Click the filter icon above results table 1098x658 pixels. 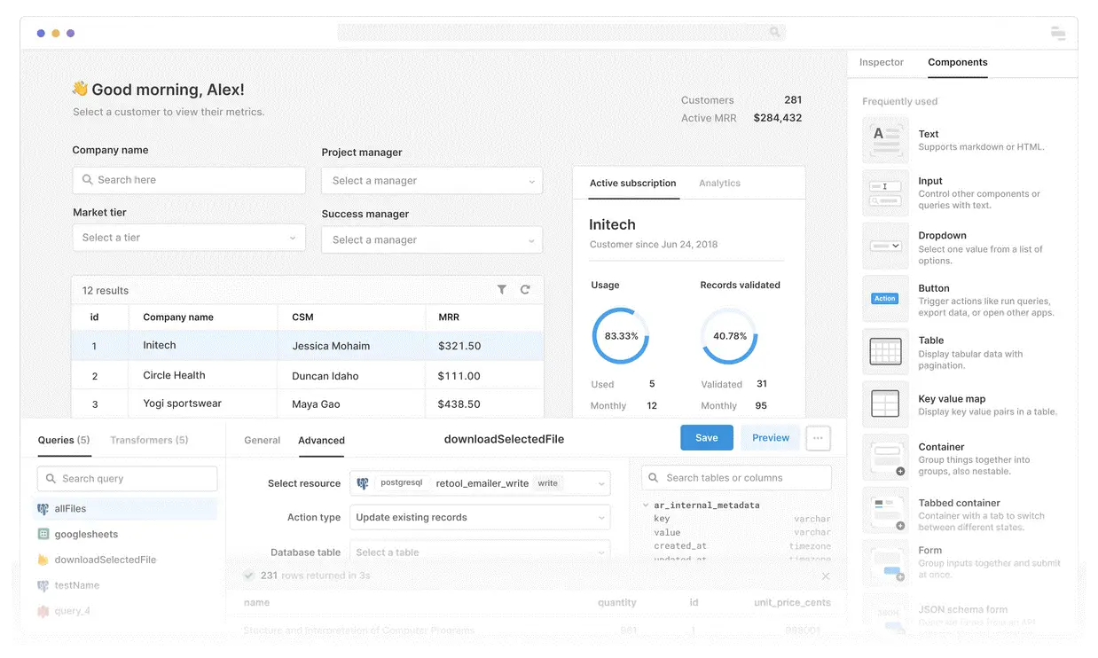502,290
